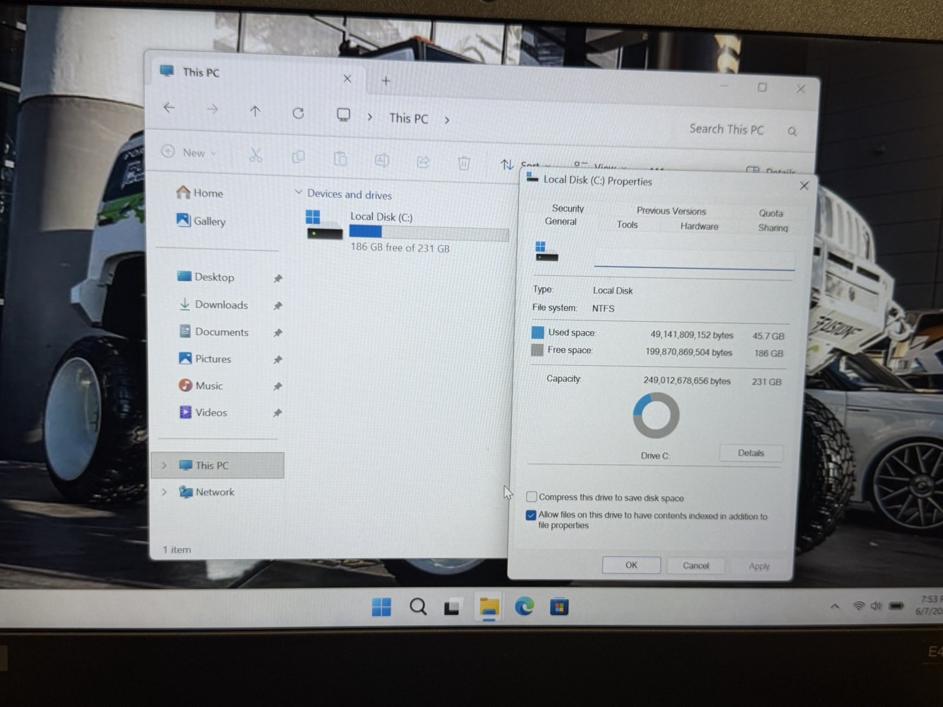Select Network in the sidebar
This screenshot has width=943, height=707.
coord(207,491)
